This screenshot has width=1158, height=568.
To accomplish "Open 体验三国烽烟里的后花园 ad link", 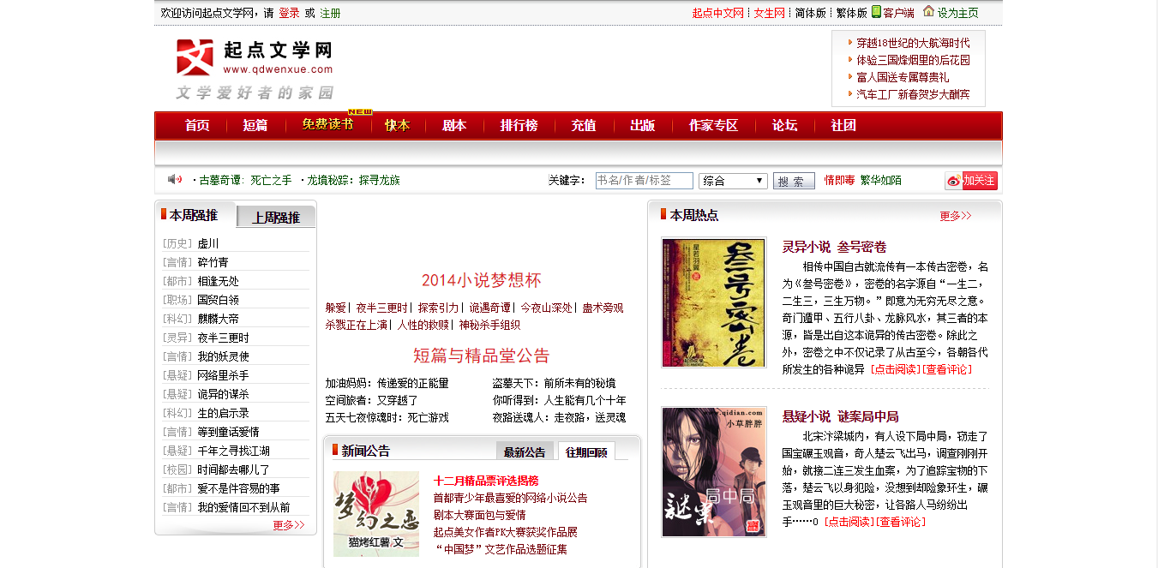I will click(913, 60).
